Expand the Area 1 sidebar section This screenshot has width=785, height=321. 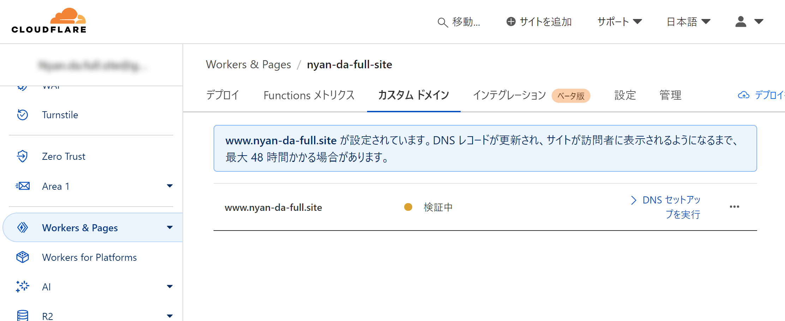click(x=170, y=186)
